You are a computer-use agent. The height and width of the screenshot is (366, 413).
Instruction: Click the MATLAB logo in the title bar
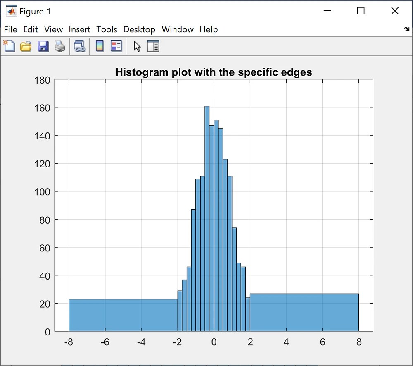tap(11, 11)
